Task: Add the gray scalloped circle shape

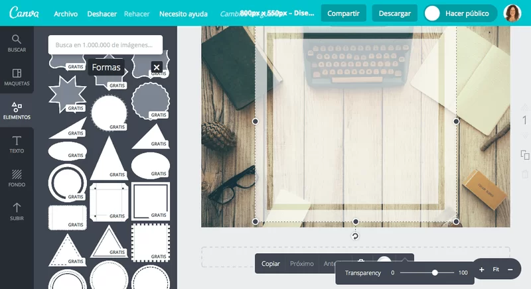Action: coord(151,101)
